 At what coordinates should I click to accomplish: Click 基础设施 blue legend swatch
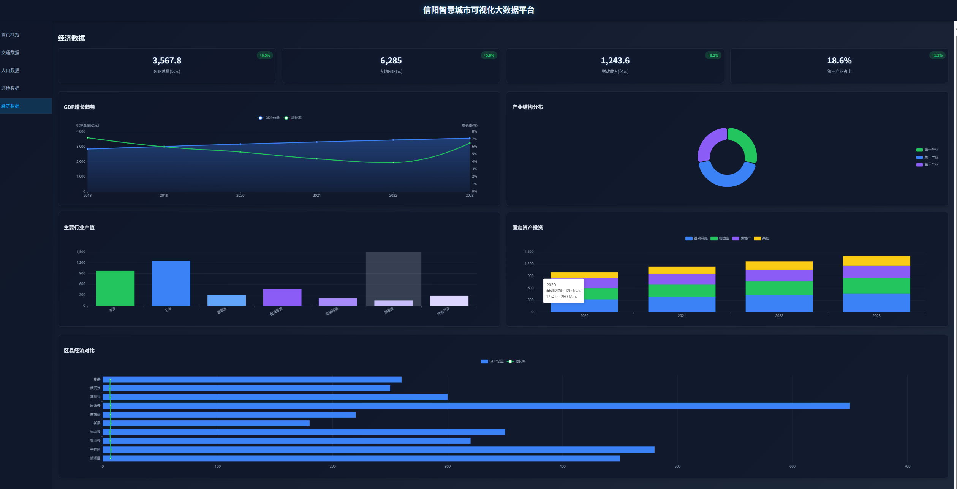pos(689,238)
